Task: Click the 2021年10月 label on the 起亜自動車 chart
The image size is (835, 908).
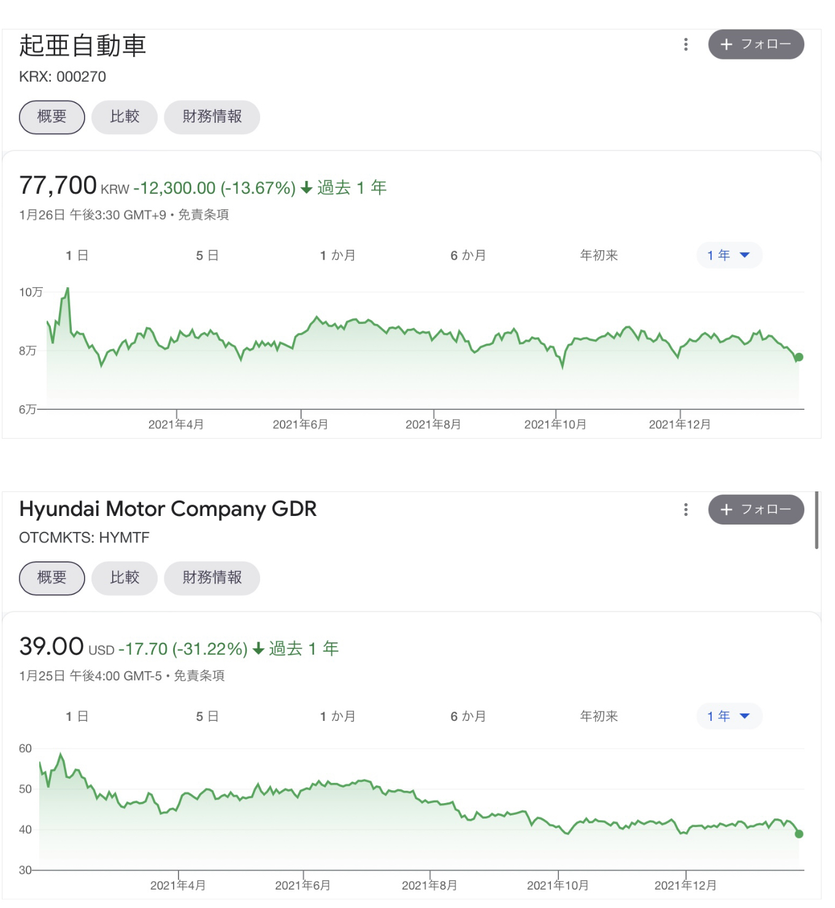Action: (555, 425)
